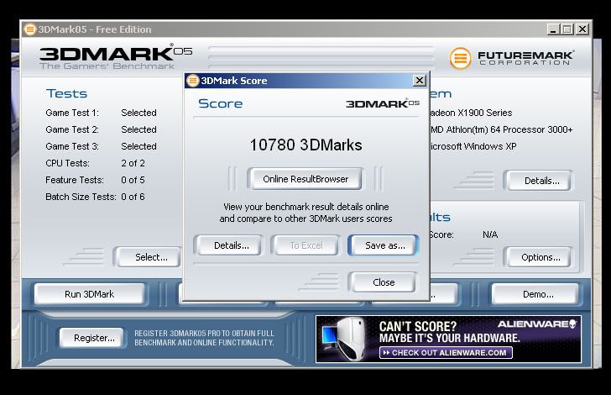Click the 3DMark05 logo in the dialog
The height and width of the screenshot is (395, 611).
pyautogui.click(x=383, y=103)
